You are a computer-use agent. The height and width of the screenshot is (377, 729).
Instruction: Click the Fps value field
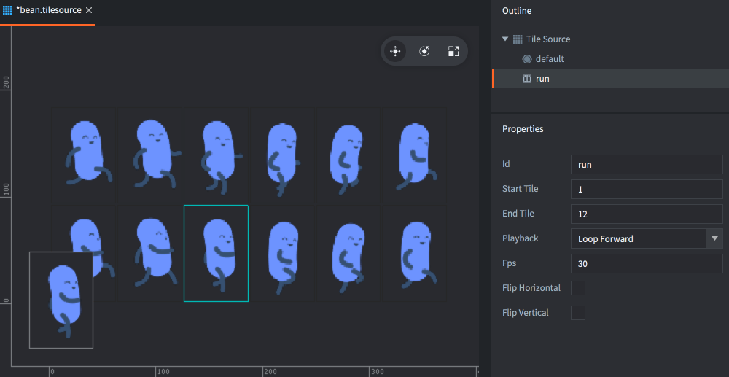click(x=646, y=263)
